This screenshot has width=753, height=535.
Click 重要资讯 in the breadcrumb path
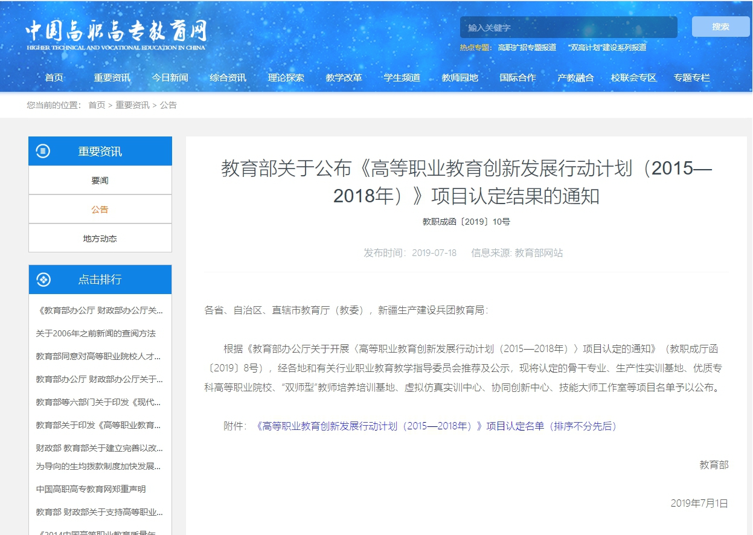point(132,105)
